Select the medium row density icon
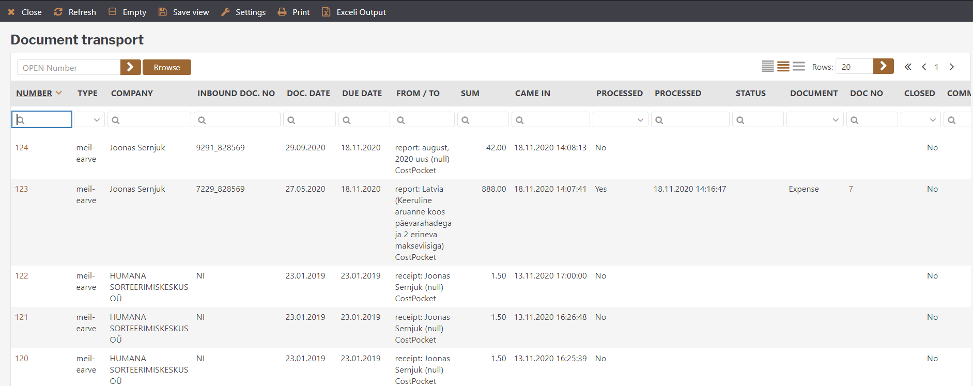 [783, 67]
